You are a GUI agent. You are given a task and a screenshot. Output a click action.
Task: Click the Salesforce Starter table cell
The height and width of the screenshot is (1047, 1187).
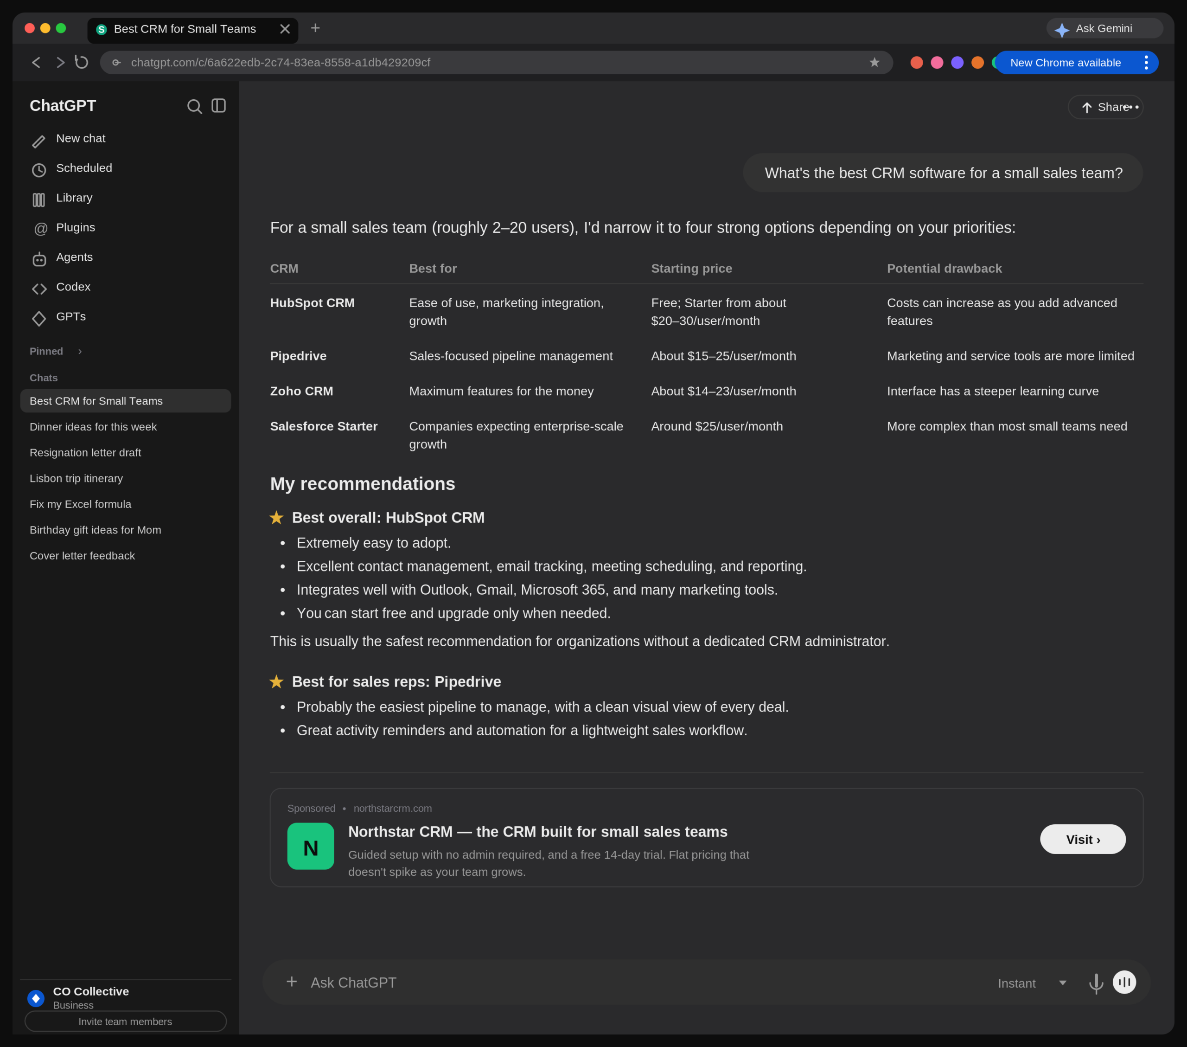[324, 426]
